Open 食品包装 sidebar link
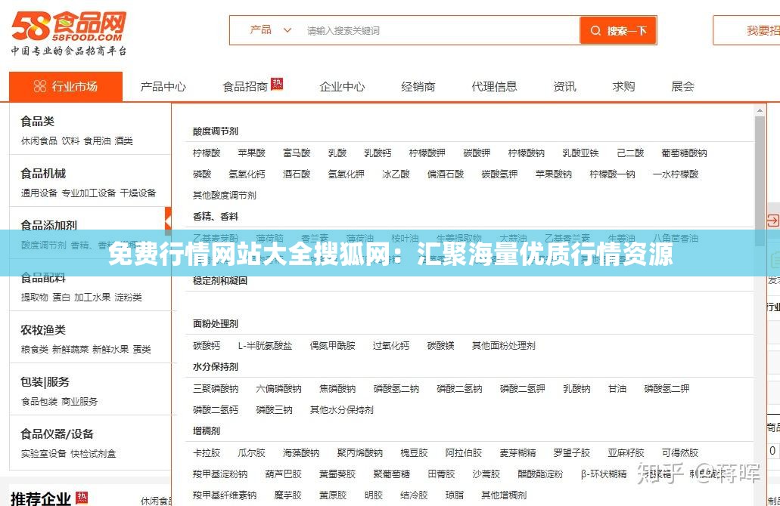The image size is (780, 506). pos(39,401)
